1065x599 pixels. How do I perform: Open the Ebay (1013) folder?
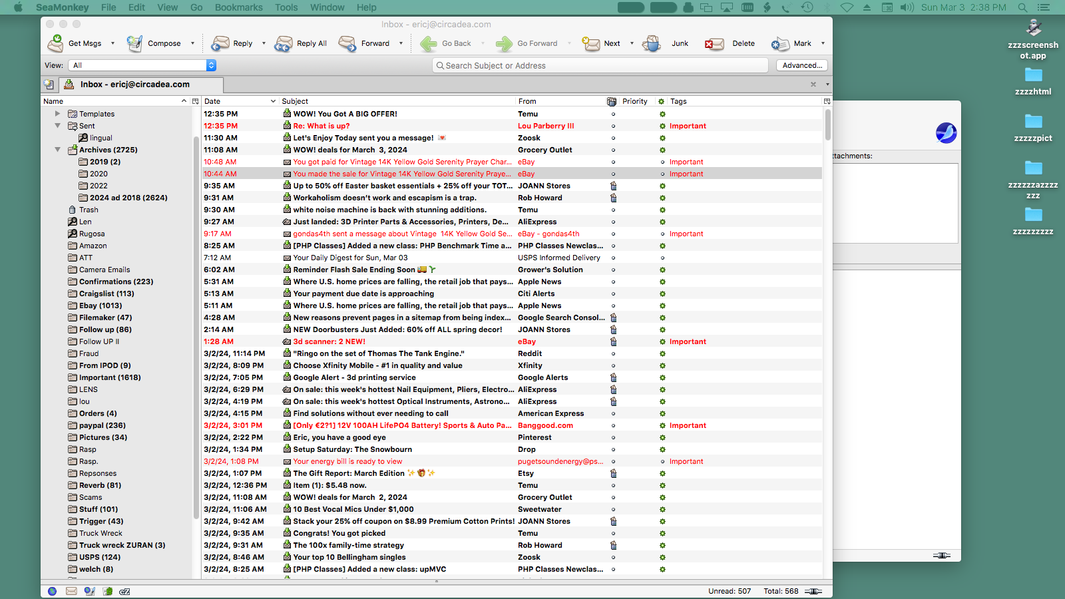pos(100,305)
